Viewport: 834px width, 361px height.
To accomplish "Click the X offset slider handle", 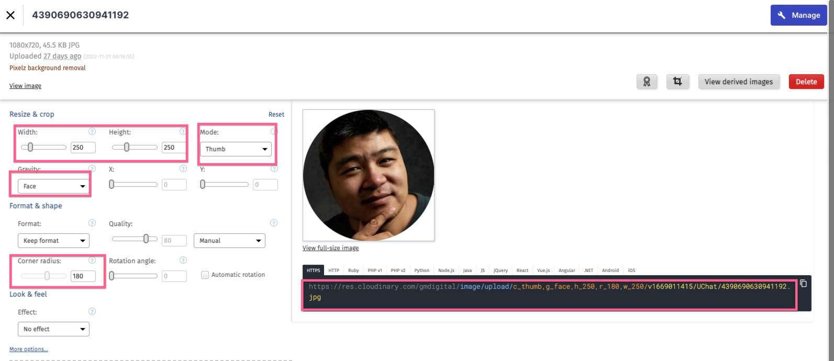I will click(112, 184).
